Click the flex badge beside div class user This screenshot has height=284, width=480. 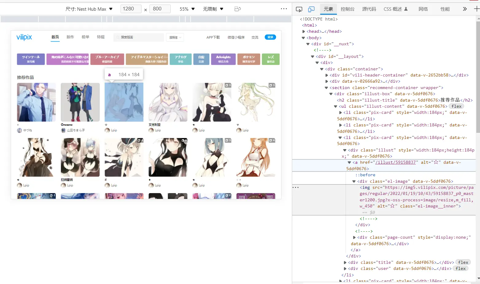point(461,268)
